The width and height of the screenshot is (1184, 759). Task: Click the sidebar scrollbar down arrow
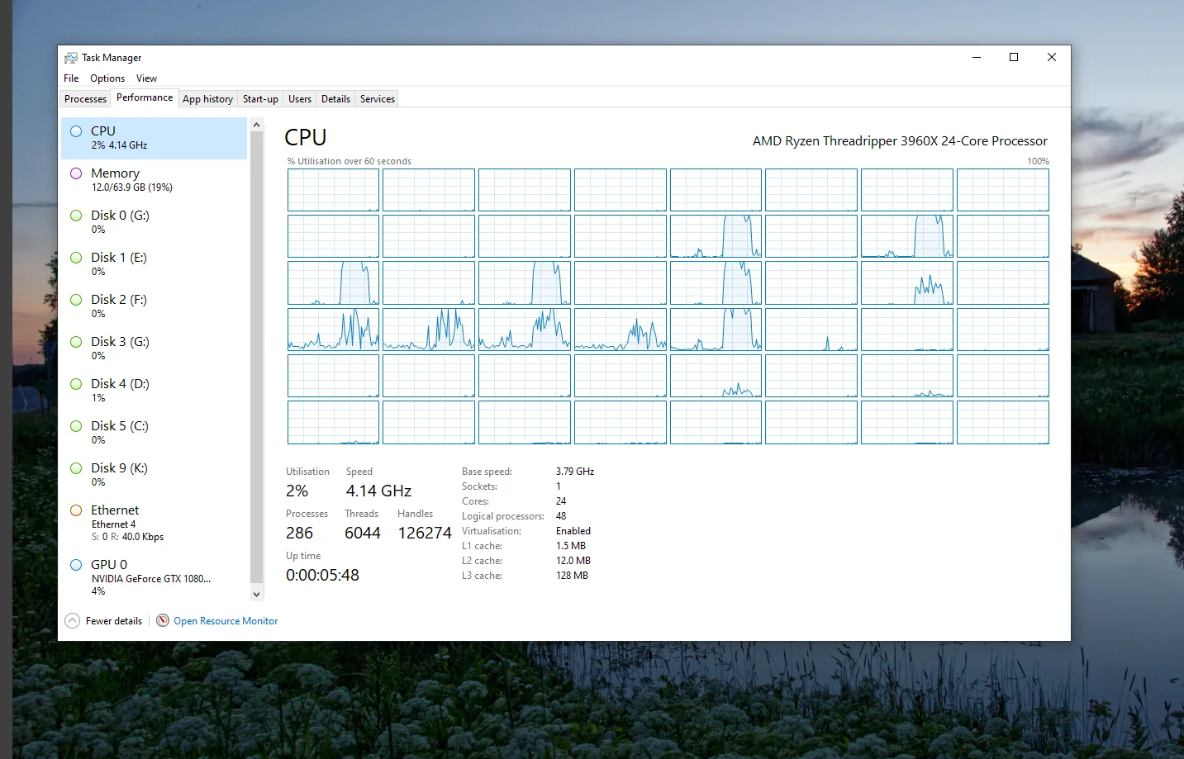[256, 594]
